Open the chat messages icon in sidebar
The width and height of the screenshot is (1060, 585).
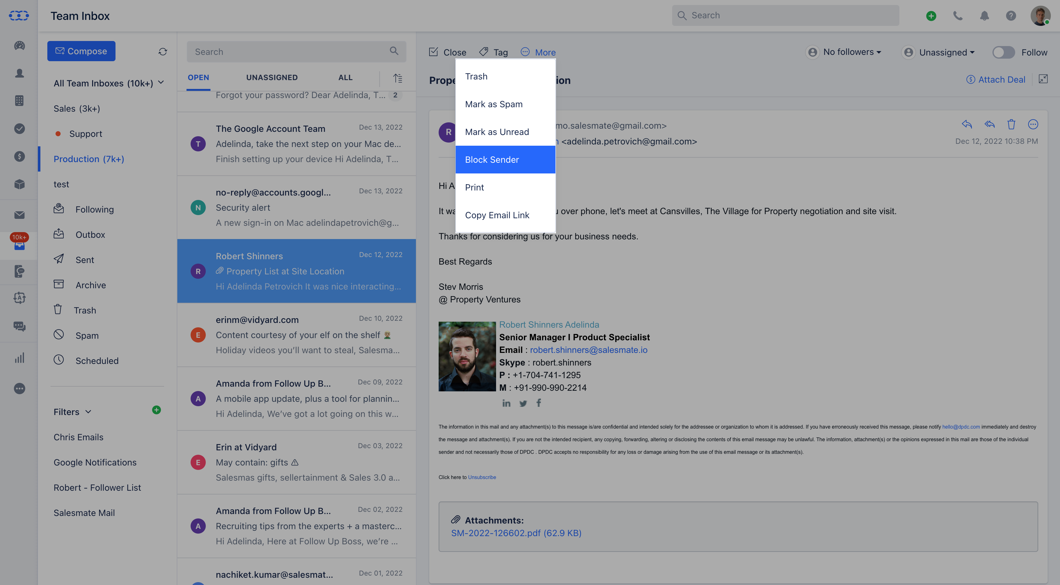19,326
